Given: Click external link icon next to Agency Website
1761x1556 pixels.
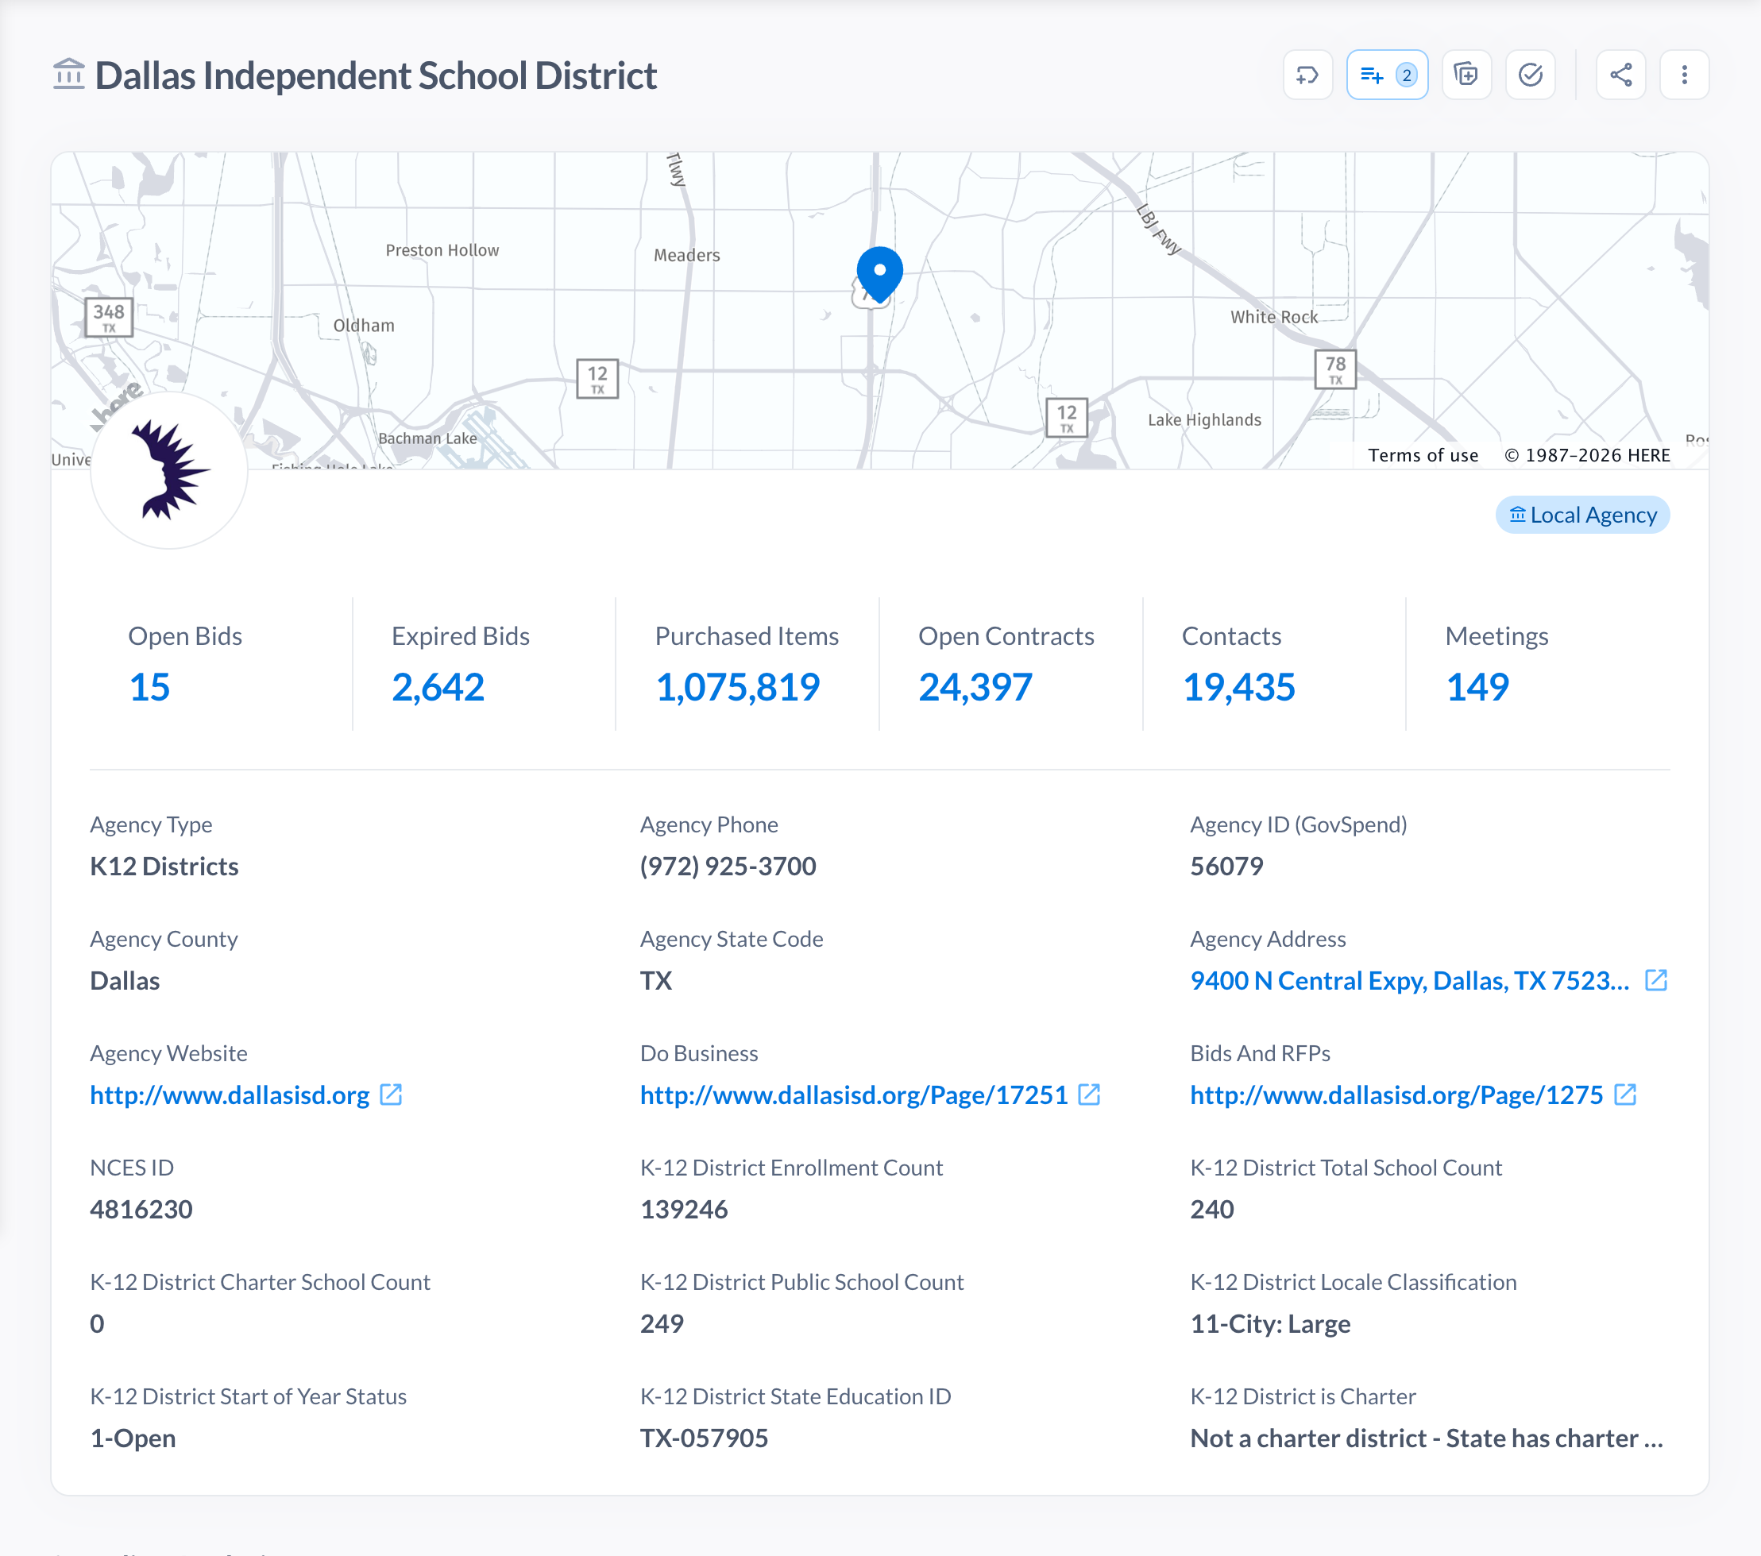Looking at the screenshot, I should 391,1095.
